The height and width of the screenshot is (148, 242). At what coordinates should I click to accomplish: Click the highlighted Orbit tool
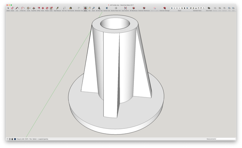[85, 8]
